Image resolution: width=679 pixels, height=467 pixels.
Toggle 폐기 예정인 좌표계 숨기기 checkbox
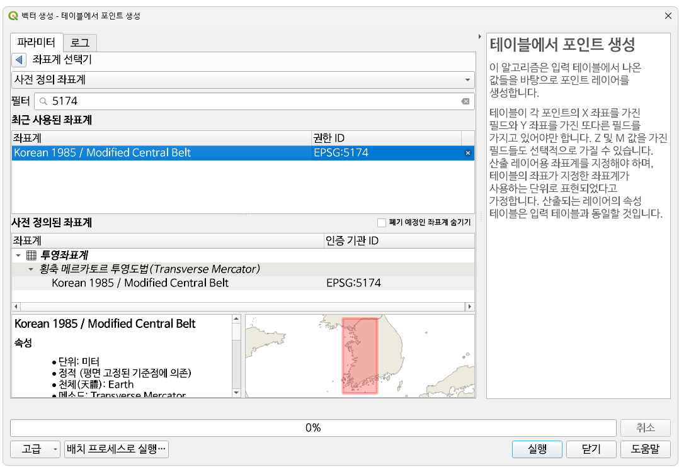[x=382, y=222]
